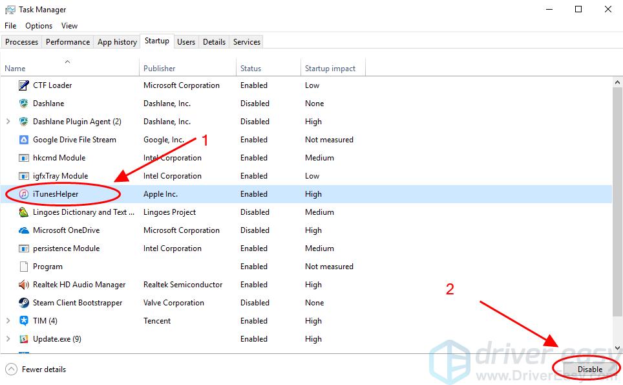Collapse to Fewer details view
The height and width of the screenshot is (385, 623).
[x=40, y=369]
